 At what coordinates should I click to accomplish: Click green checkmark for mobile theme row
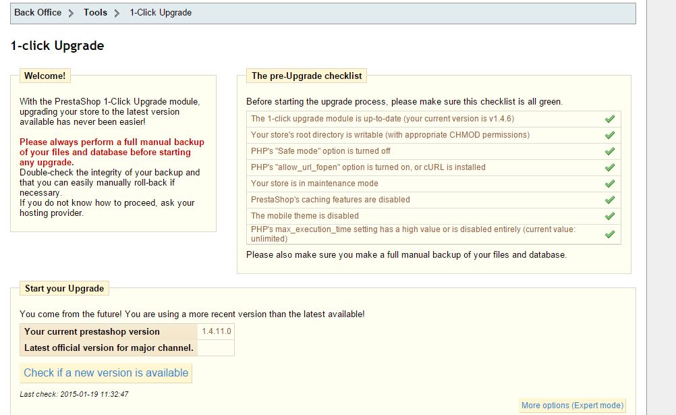610,216
